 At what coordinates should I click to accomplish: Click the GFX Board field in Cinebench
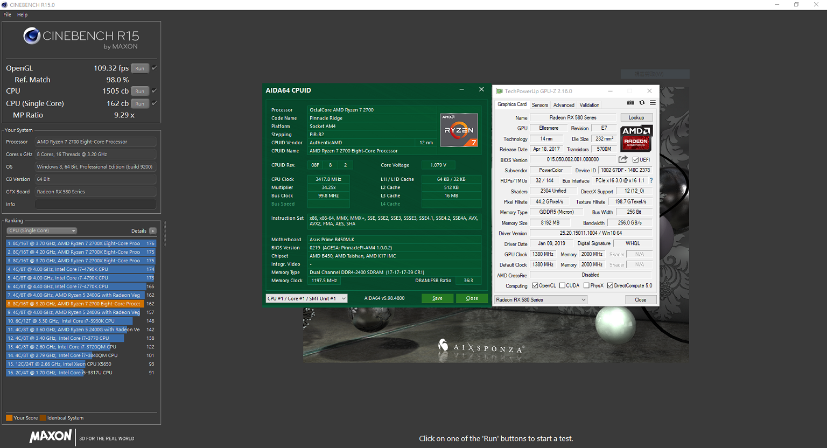click(95, 192)
